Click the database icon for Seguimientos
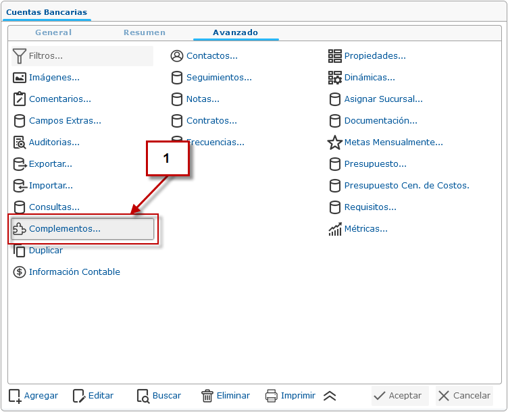Screen dimensions: 508x412 click(x=177, y=78)
